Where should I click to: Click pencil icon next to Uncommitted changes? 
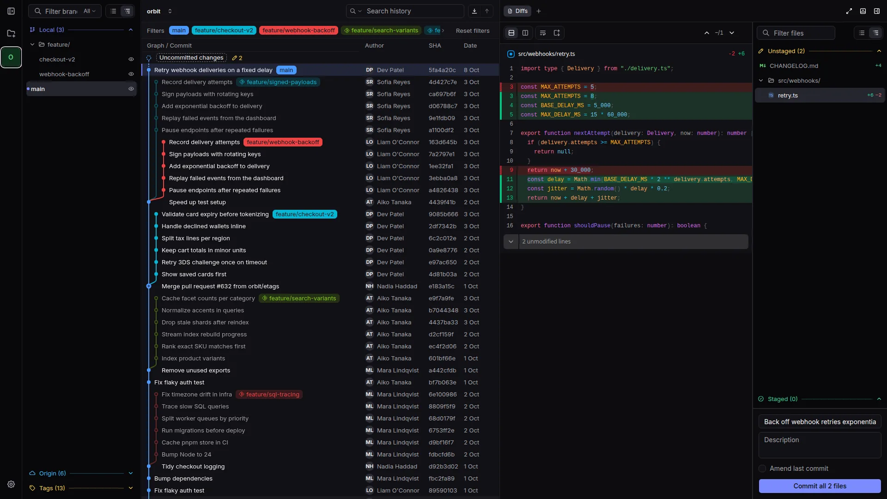click(x=234, y=58)
